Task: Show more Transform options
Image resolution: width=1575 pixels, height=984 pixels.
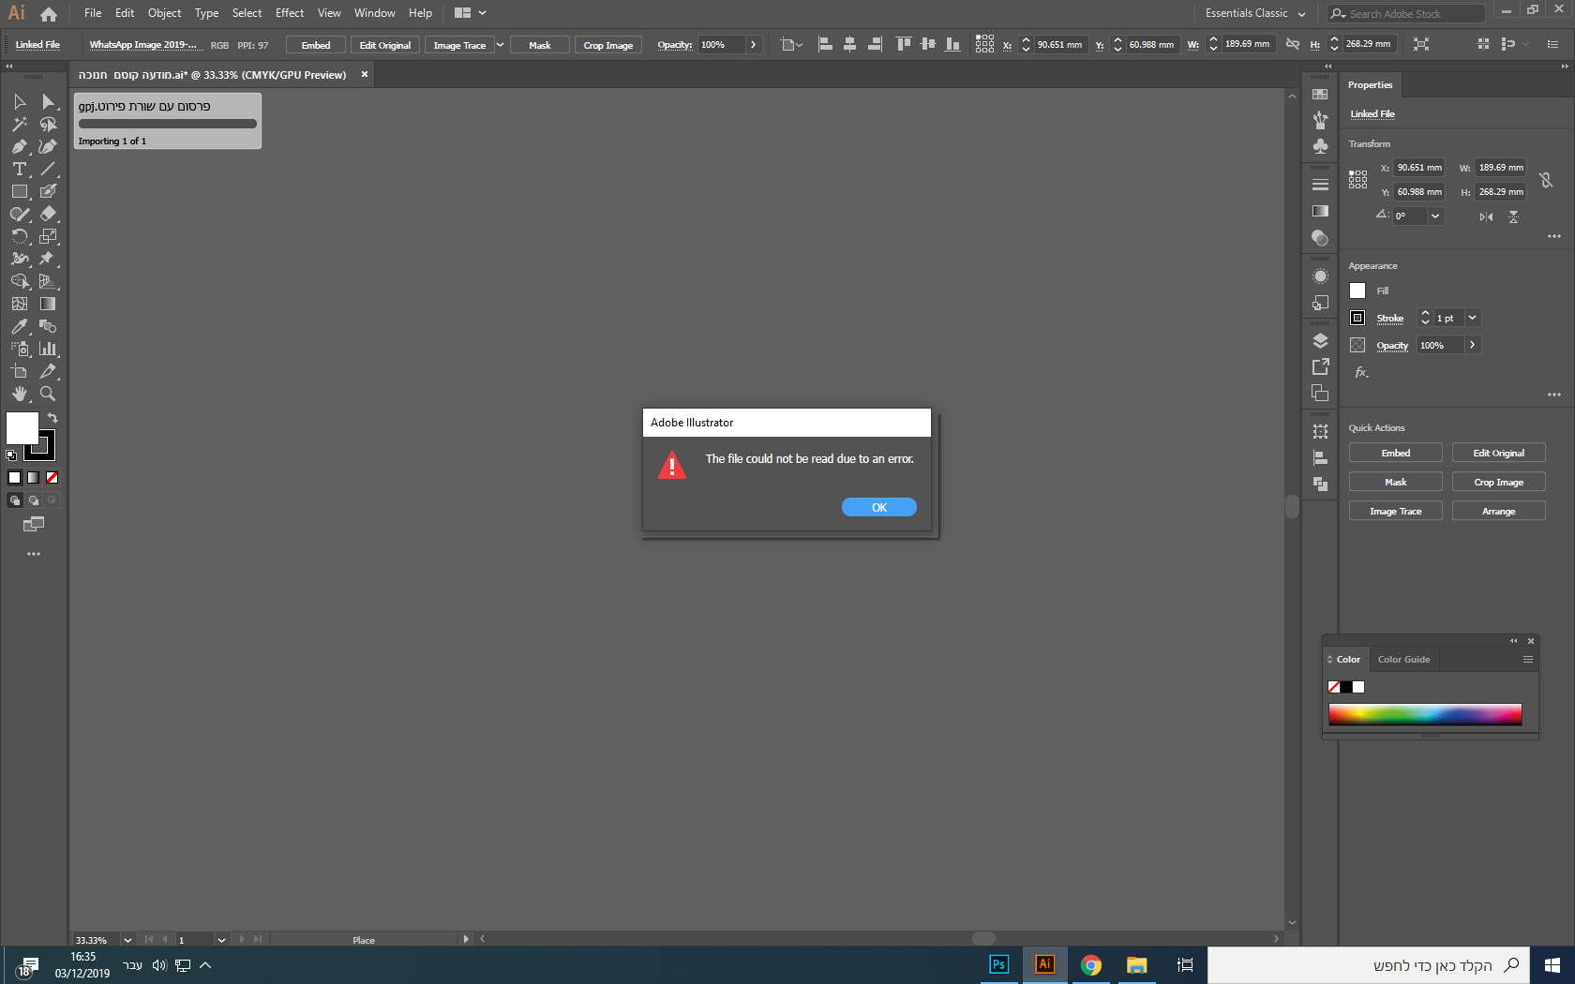Action: point(1553,237)
